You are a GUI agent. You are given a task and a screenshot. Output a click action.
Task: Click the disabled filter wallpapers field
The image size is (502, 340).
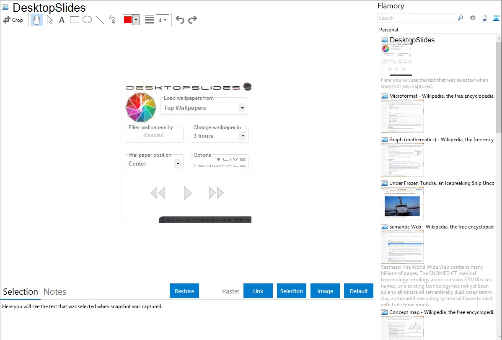tap(154, 135)
